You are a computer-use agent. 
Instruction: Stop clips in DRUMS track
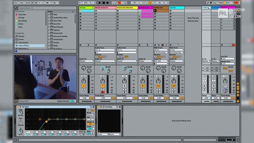81,45
